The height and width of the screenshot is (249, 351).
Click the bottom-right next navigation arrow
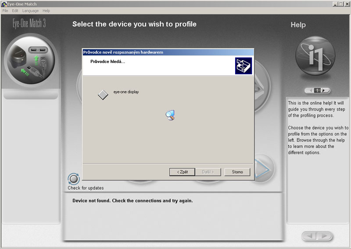click(x=325, y=236)
